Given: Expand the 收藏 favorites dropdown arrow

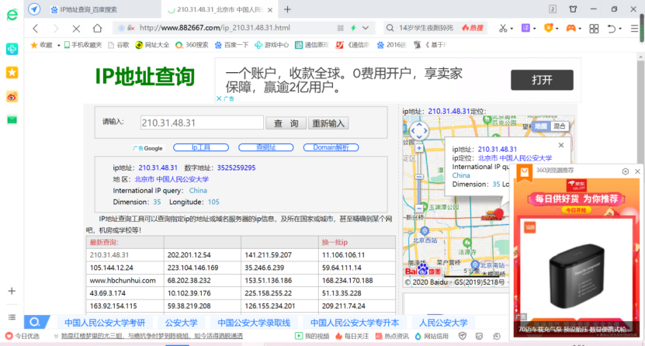Looking at the screenshot, I should (58, 45).
